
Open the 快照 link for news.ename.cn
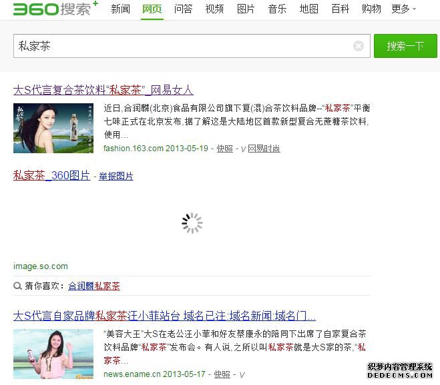222,374
